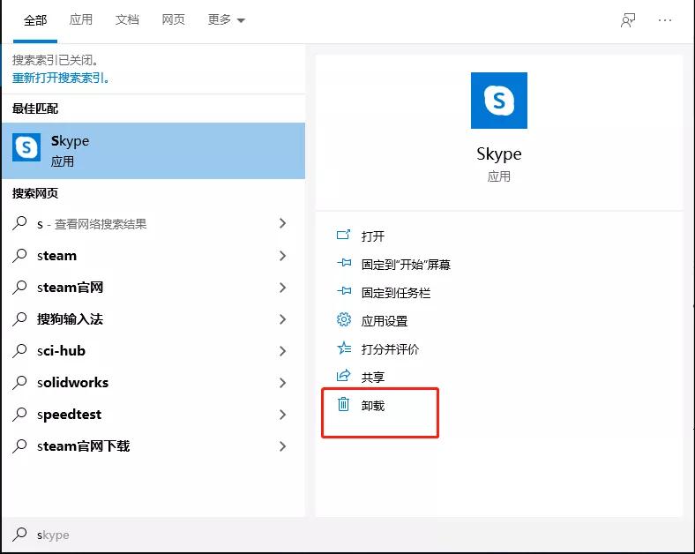The image size is (695, 554).
Task: Switch to the 应用 tab
Action: tap(80, 19)
